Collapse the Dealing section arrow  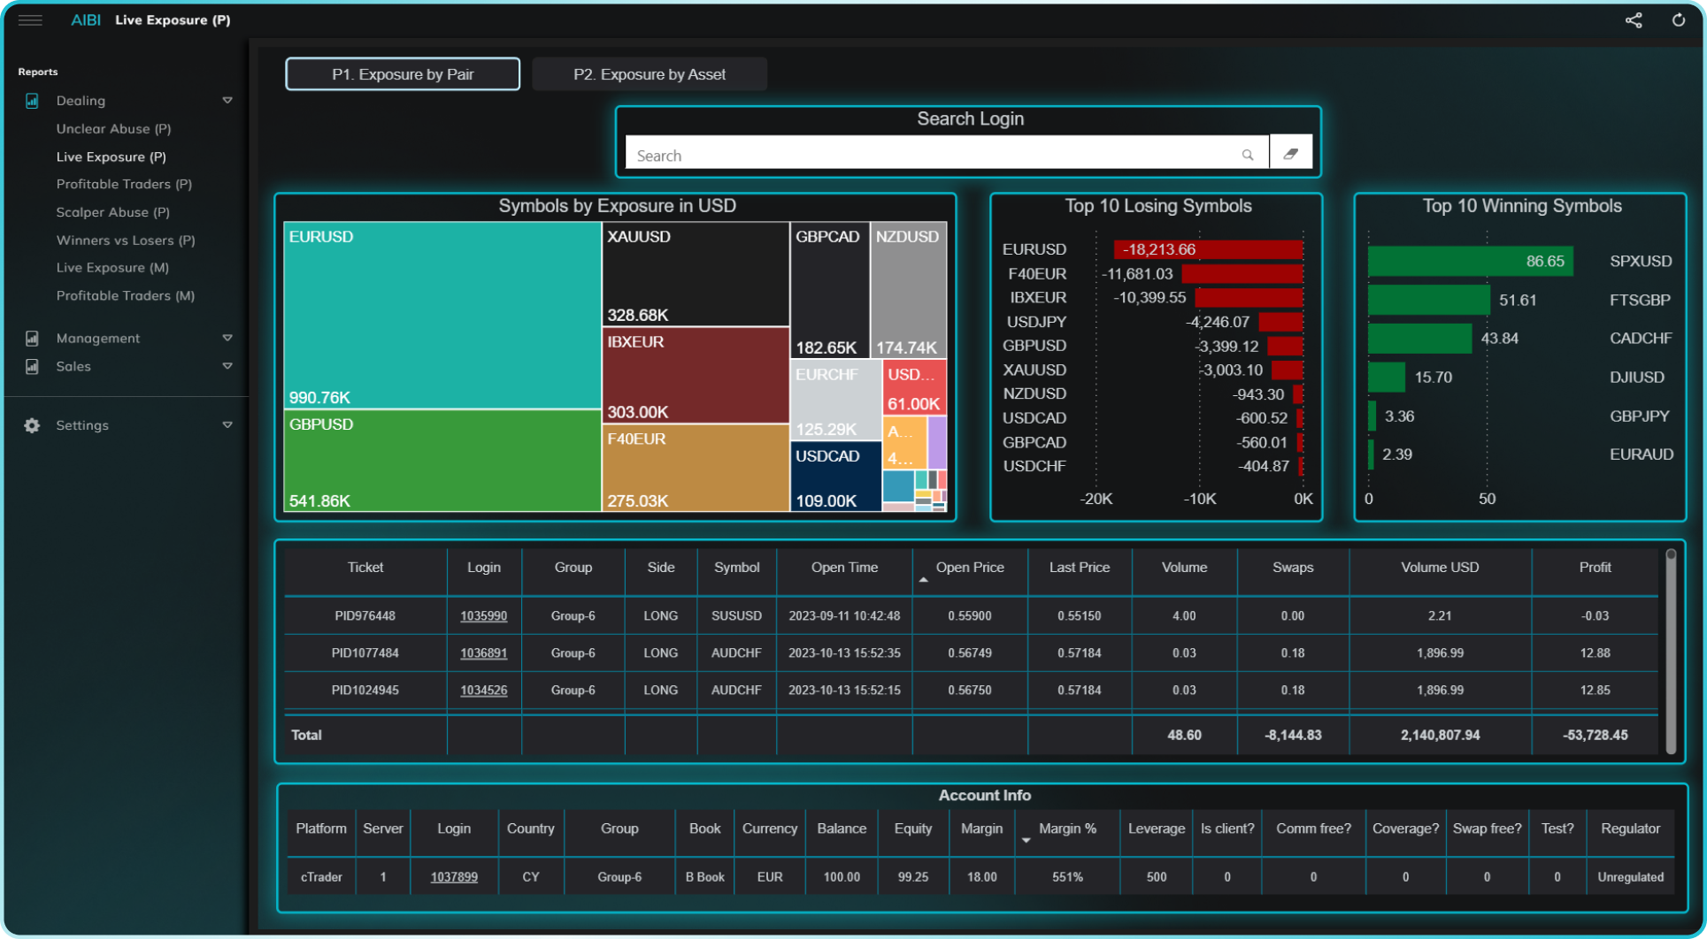pyautogui.click(x=227, y=101)
